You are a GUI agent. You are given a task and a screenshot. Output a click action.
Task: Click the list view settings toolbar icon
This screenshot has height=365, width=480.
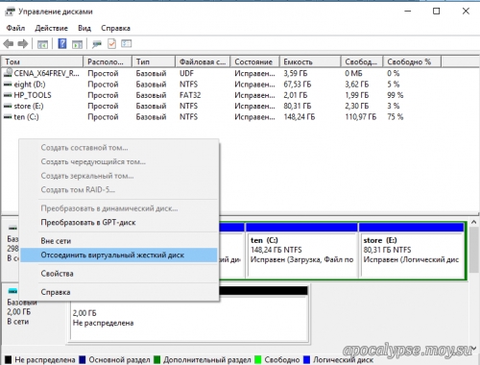tap(127, 43)
